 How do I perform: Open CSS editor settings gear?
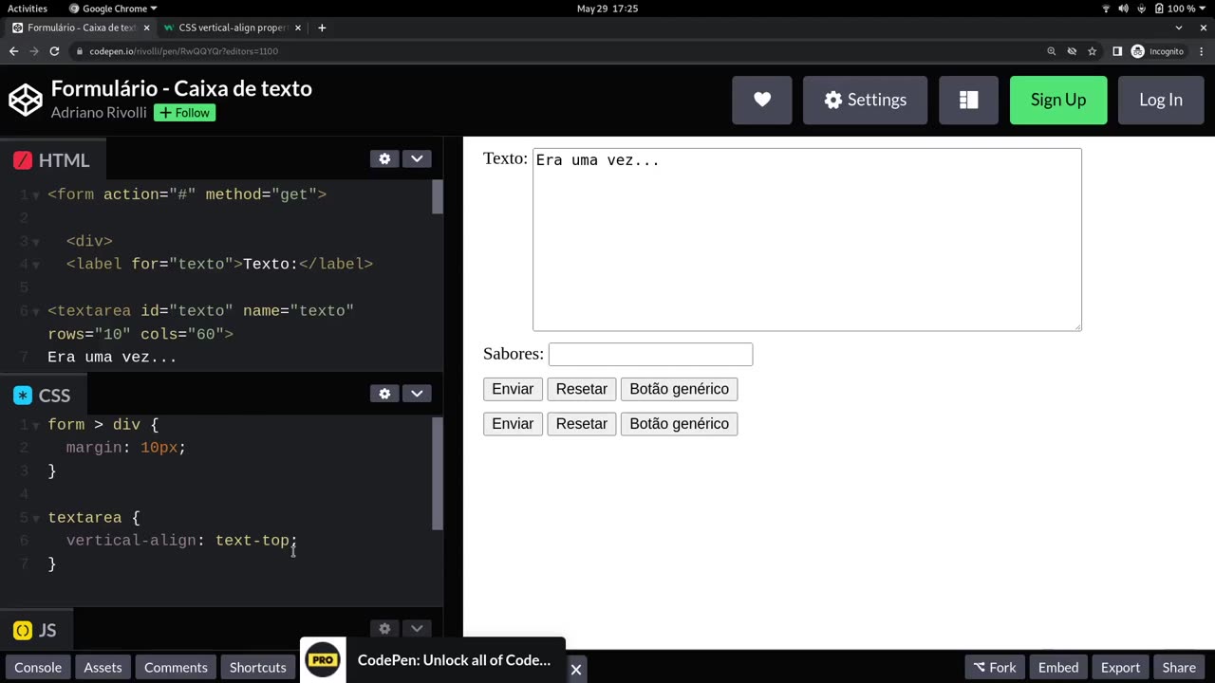pos(384,394)
